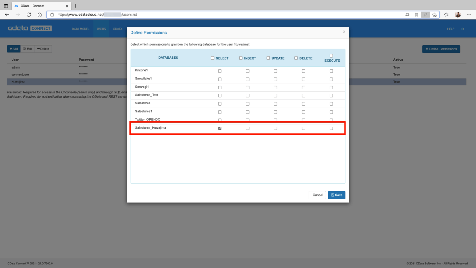Click the Save button
The width and height of the screenshot is (476, 268).
pos(337,195)
